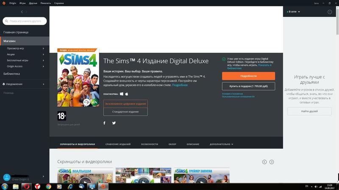Open the media player taskbar icon
339x190 pixels.
[x=59, y=187]
